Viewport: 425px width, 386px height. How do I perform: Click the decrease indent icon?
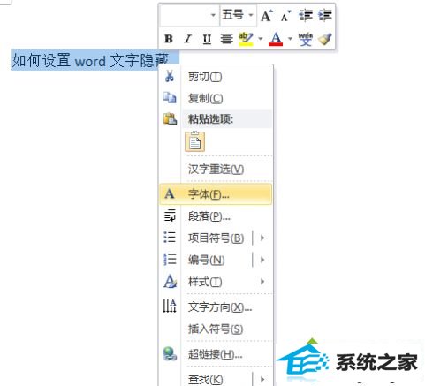(x=306, y=15)
